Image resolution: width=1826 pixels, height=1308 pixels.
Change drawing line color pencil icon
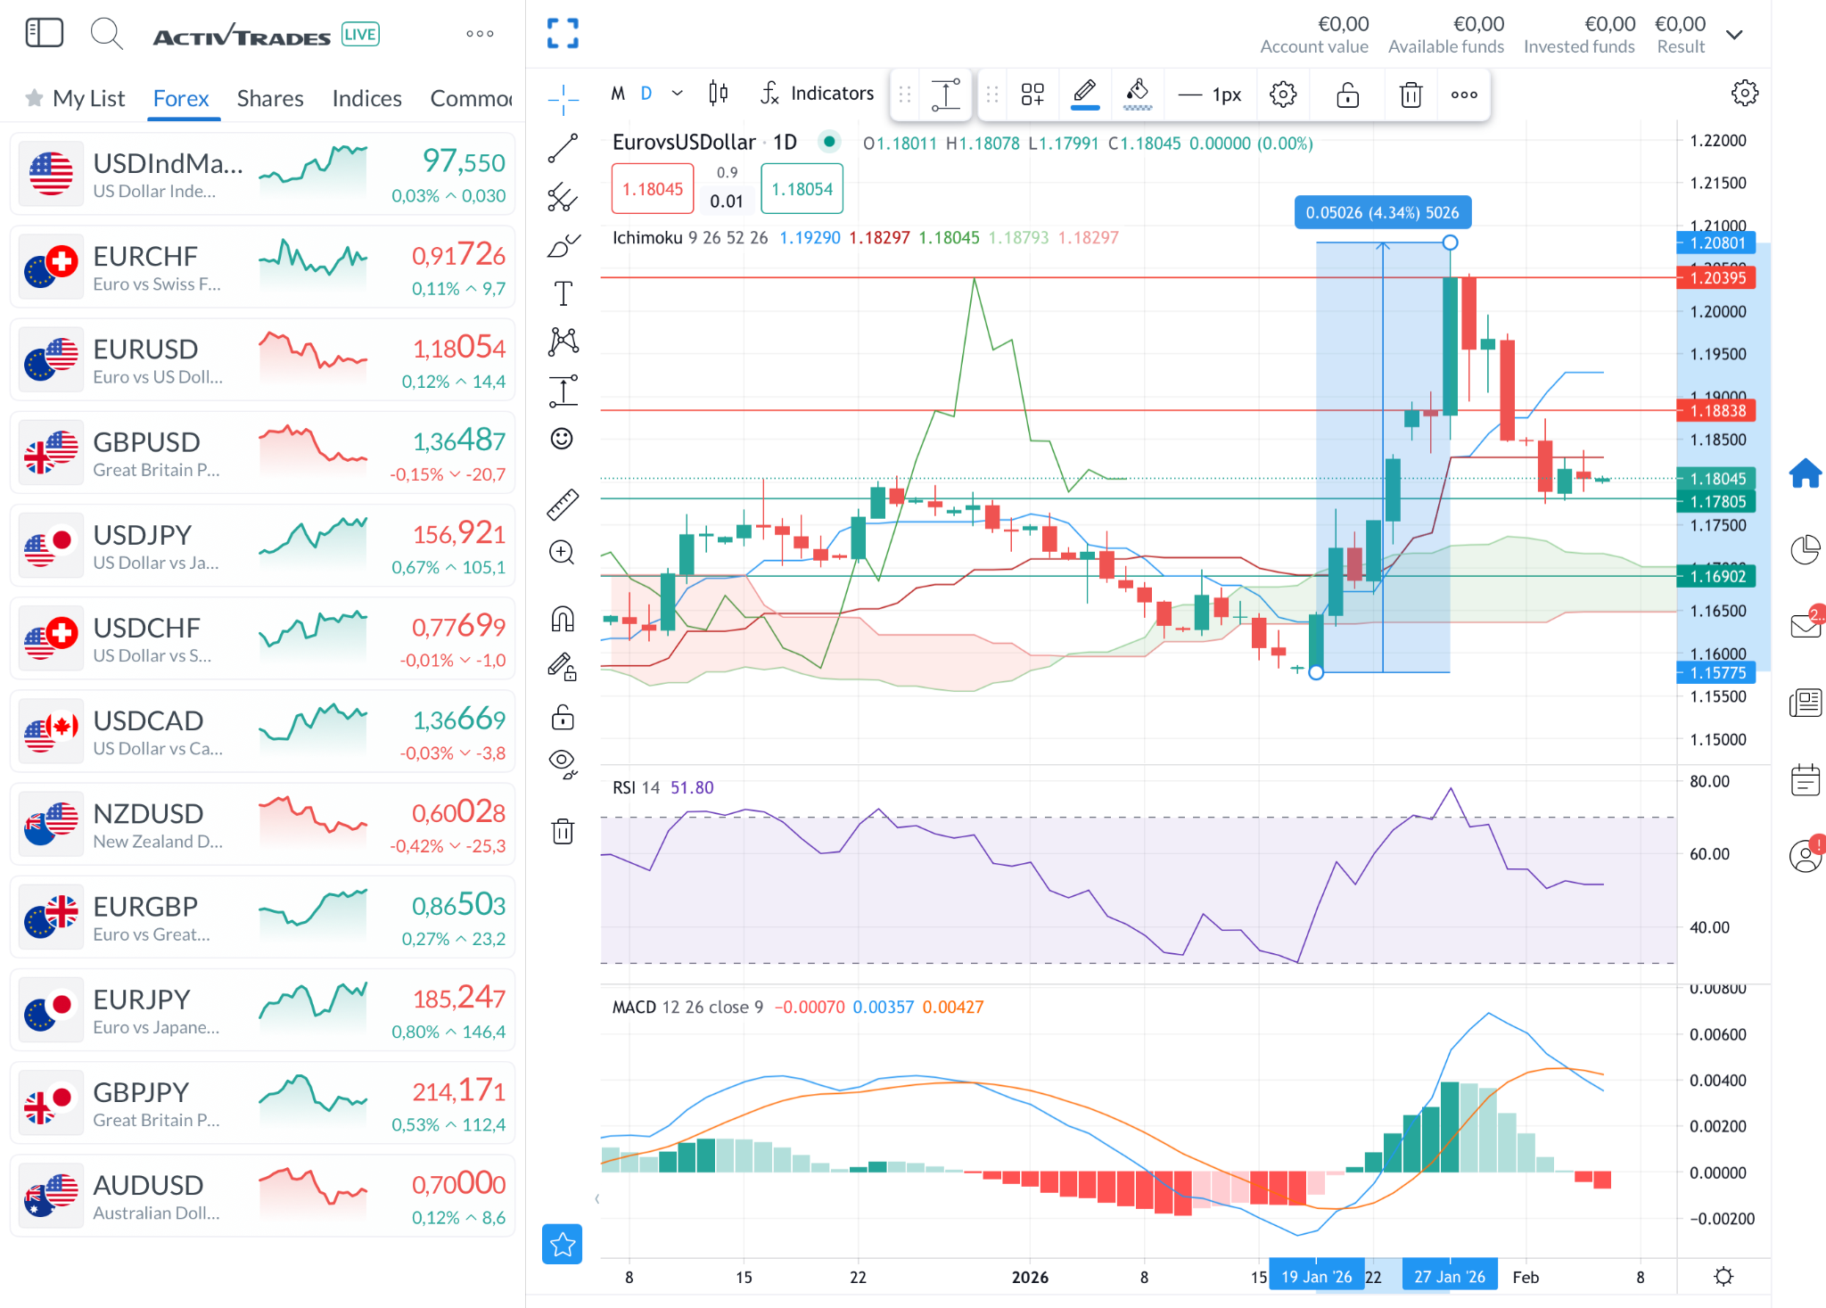(x=1085, y=94)
